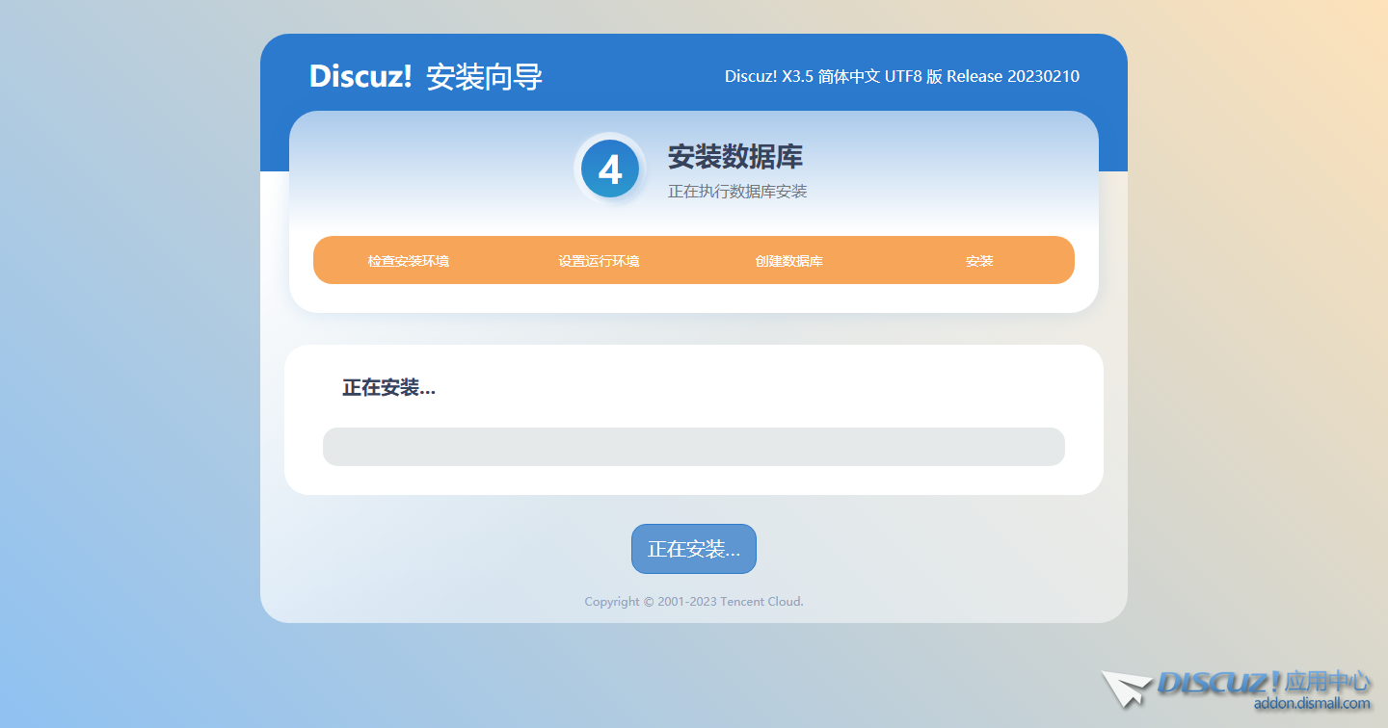The height and width of the screenshot is (728, 1388).
Task: Click the 正在安装... status heading above progress bar
Action: (388, 388)
